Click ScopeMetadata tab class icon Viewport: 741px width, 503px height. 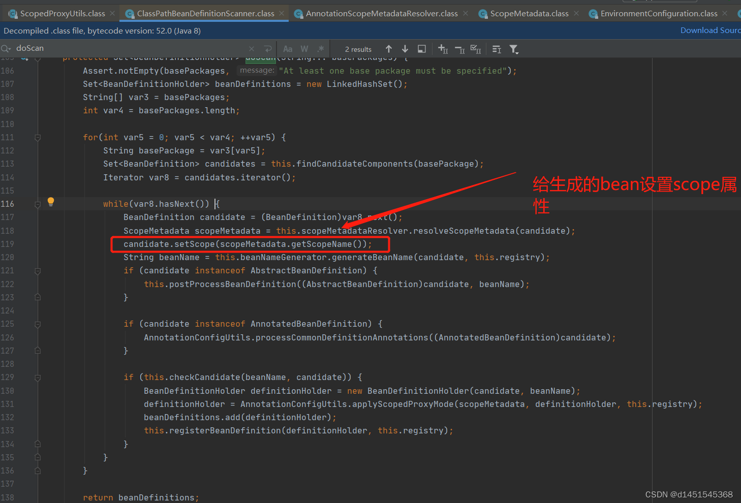tap(483, 14)
